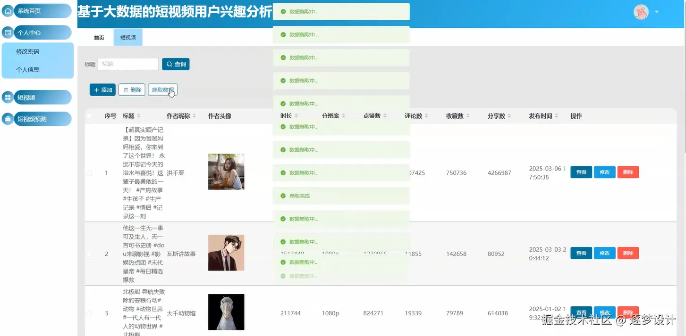Viewport: 686px width, 336px height.
Task: Click the 查询 search button
Action: coord(176,64)
